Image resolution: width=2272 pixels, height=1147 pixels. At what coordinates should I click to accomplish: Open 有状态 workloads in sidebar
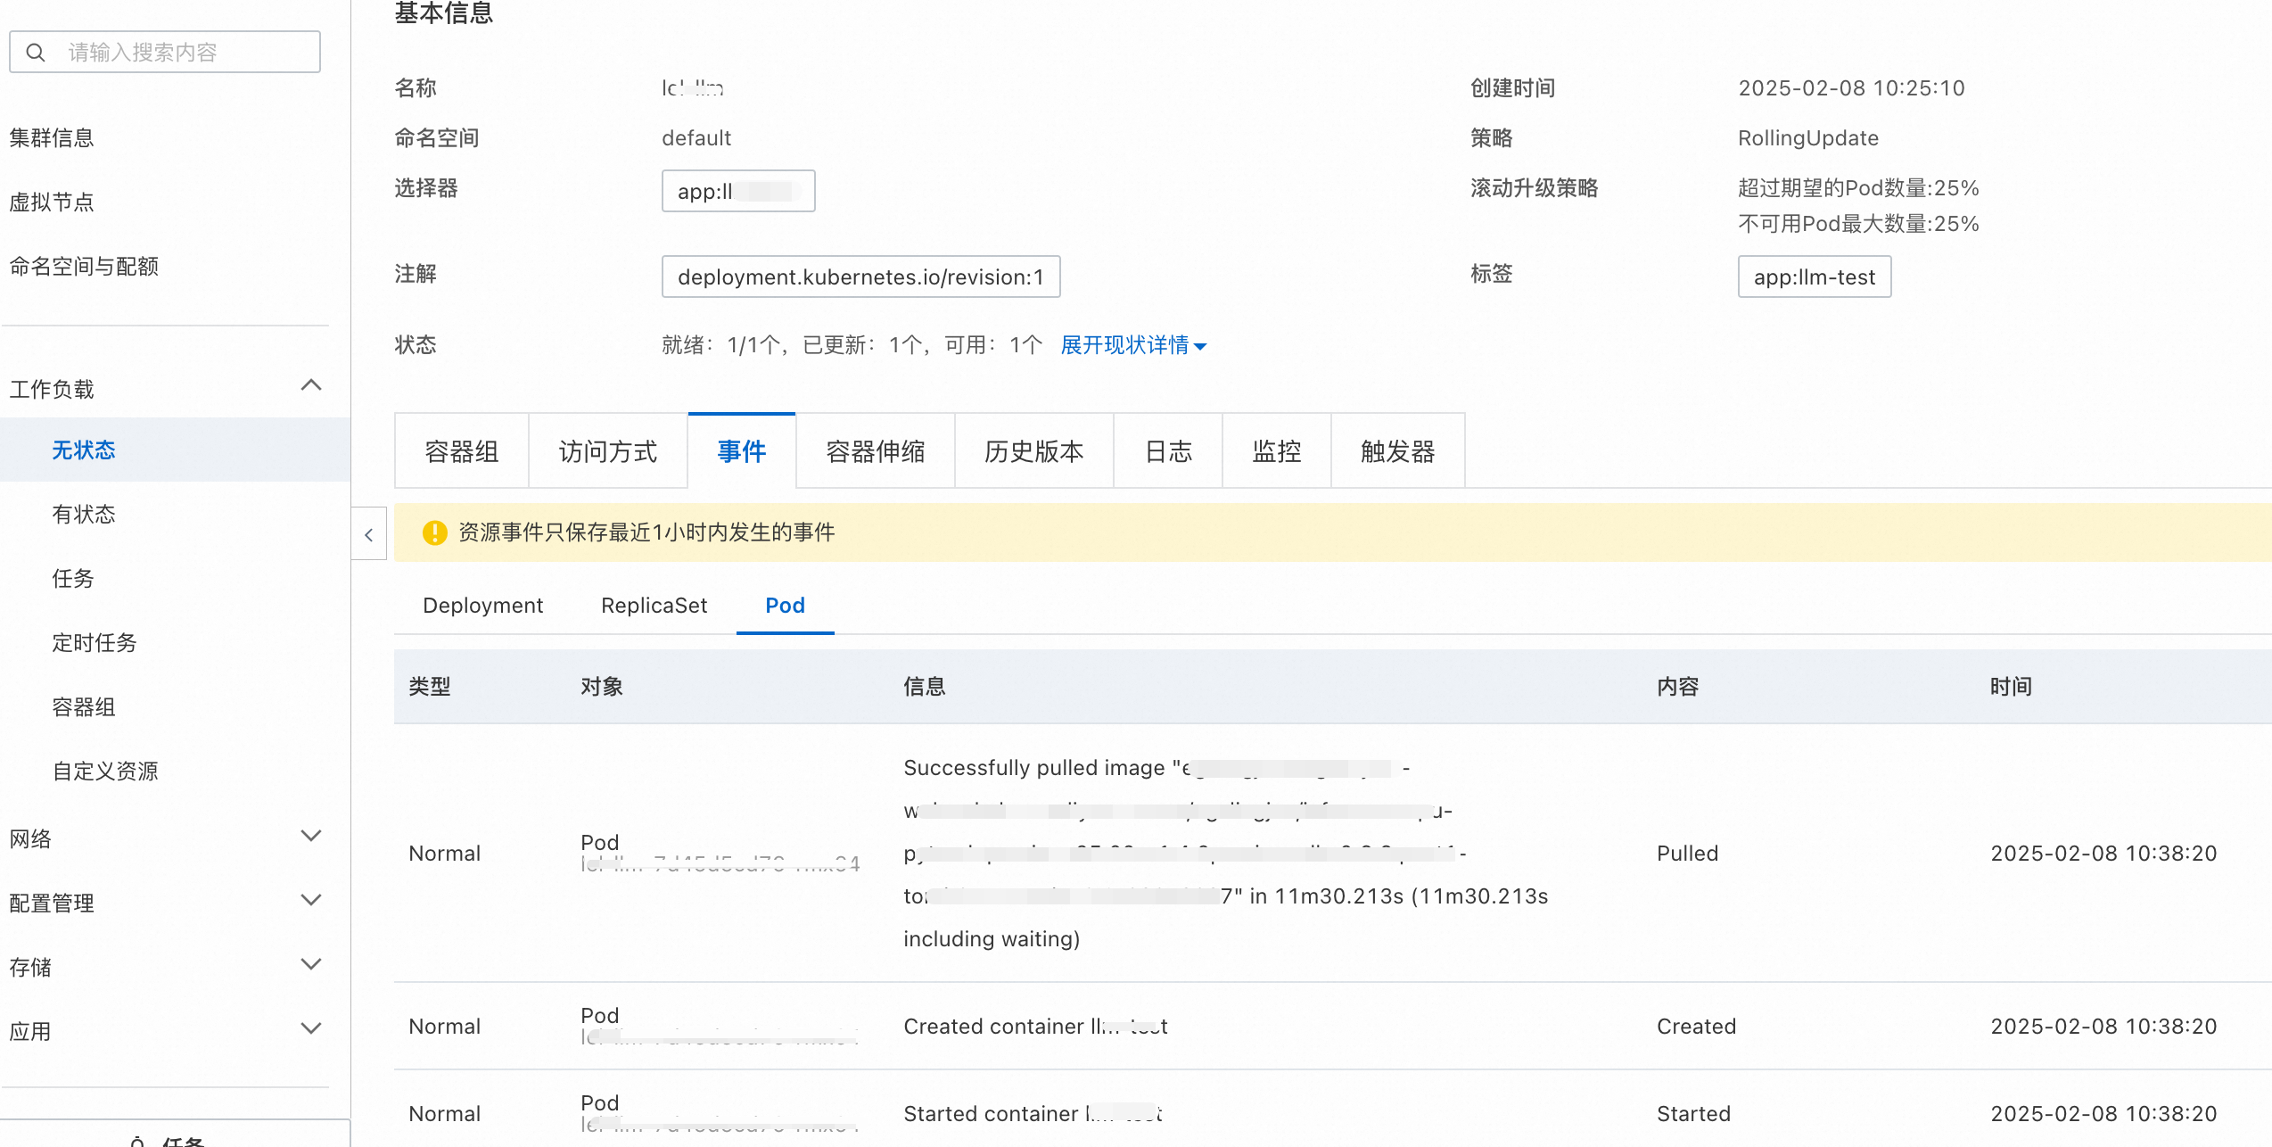tap(84, 515)
